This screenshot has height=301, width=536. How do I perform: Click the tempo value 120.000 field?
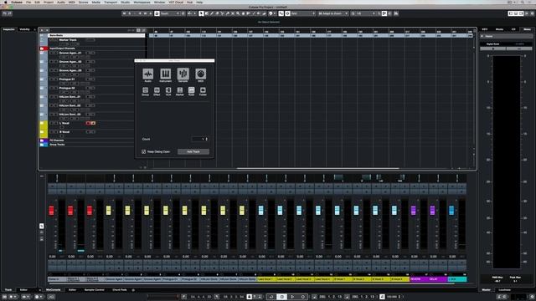pyautogui.click(x=393, y=297)
